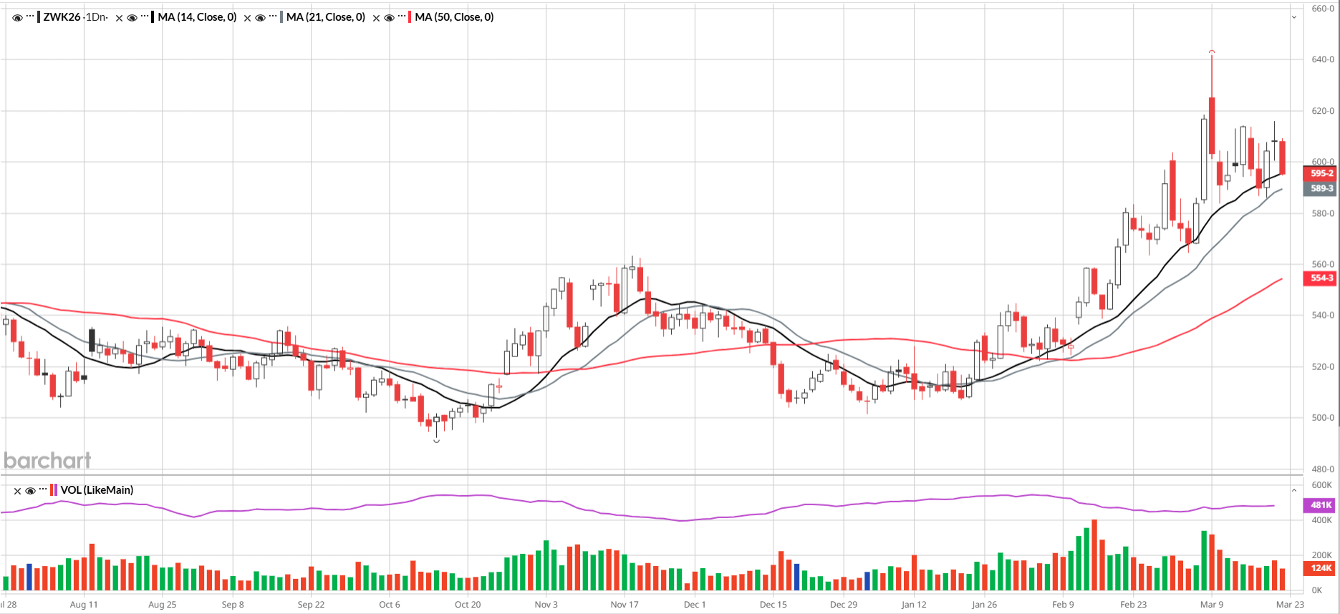Open the more-options dots for MA (50, Close, 0)
Viewport: 1340px width, 614px height.
(402, 16)
